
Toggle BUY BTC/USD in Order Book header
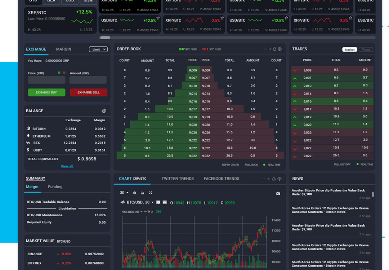pos(188,49)
